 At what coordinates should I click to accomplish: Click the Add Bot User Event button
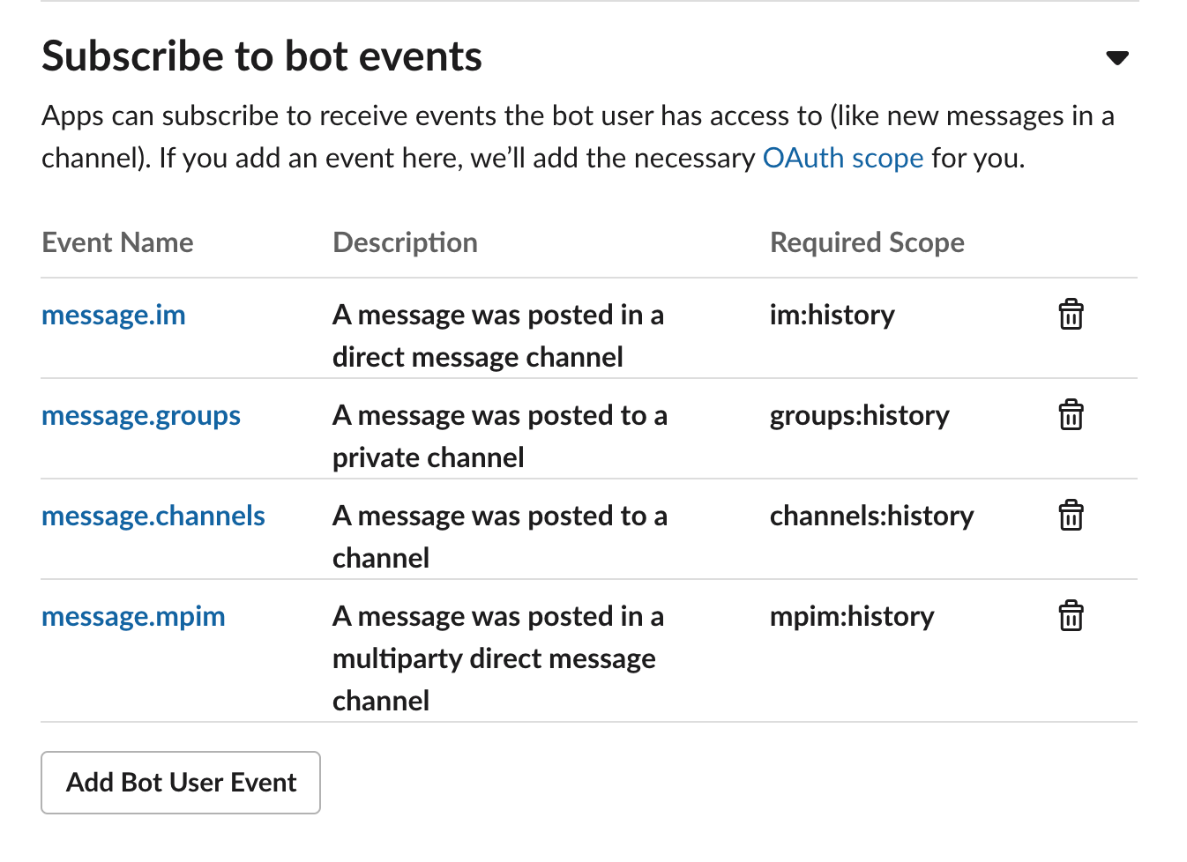click(x=181, y=783)
